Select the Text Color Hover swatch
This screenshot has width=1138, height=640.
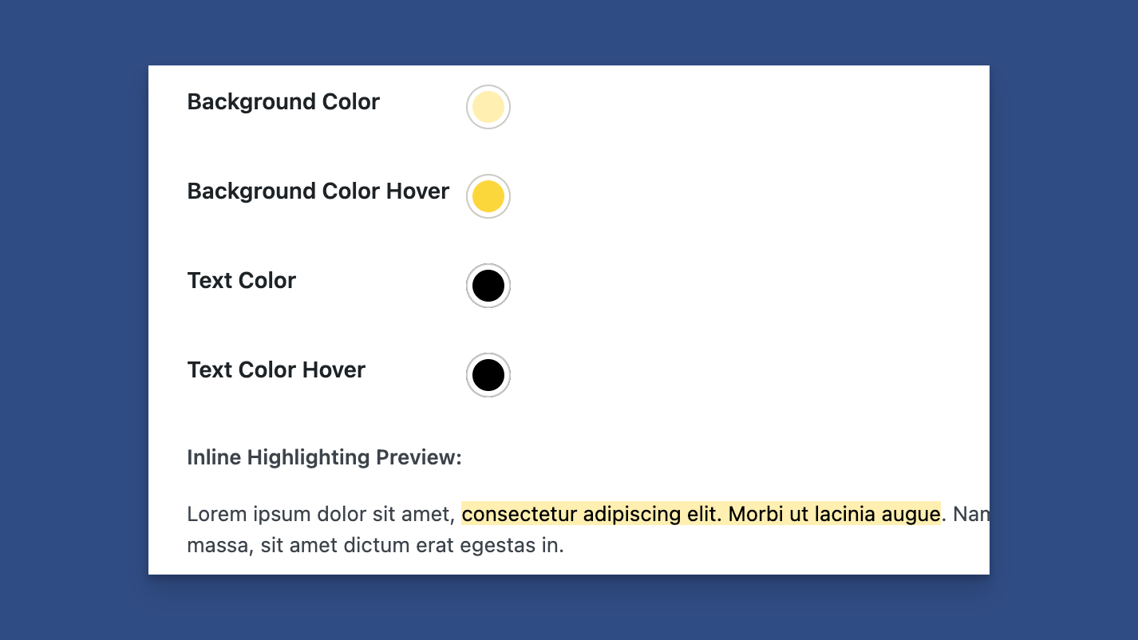click(488, 375)
